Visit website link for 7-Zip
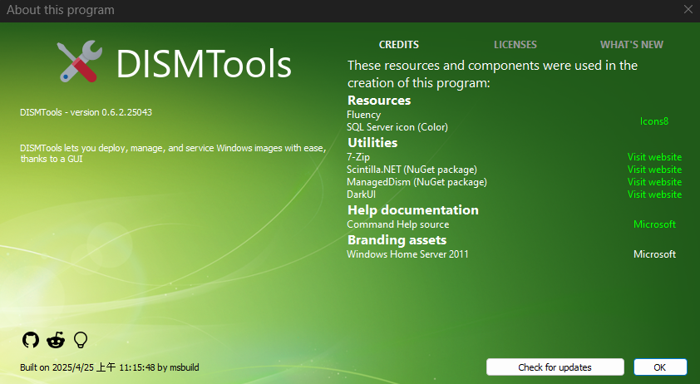Screen dimensions: 700x384 point(654,157)
